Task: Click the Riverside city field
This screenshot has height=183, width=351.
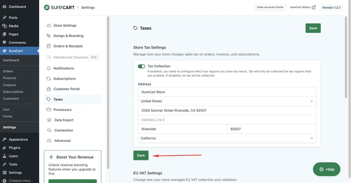Action: click(183, 129)
